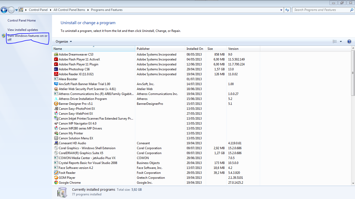Click the Foxit Corporation publisher cell
Image resolution: width=355 pixels, height=199 pixels.
[149, 173]
